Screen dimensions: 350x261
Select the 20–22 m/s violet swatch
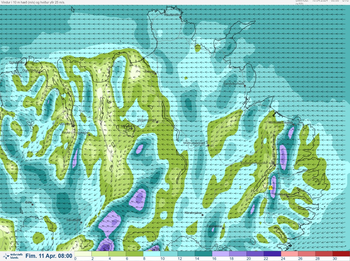(255, 254)
